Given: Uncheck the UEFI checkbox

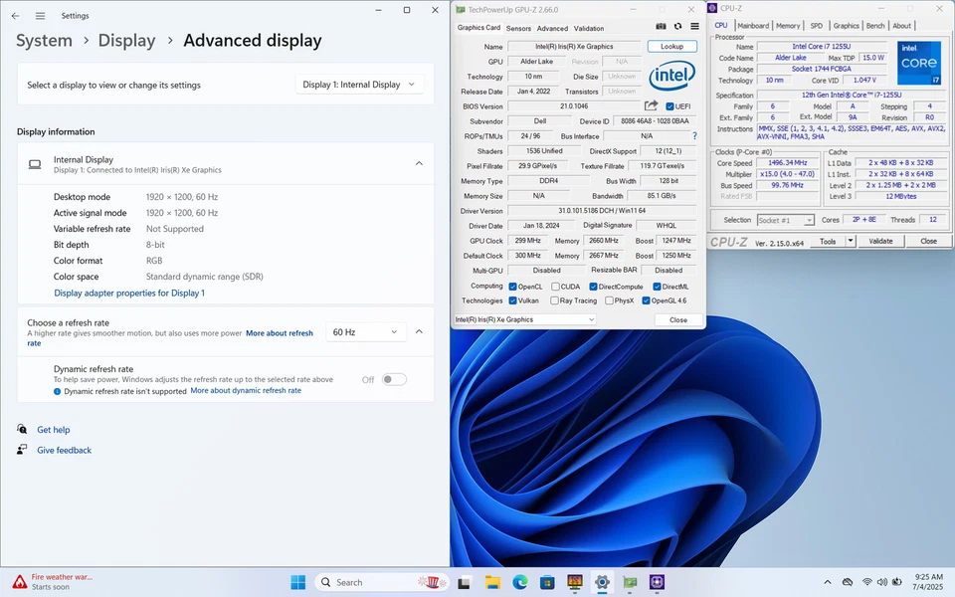Looking at the screenshot, I should (x=669, y=106).
